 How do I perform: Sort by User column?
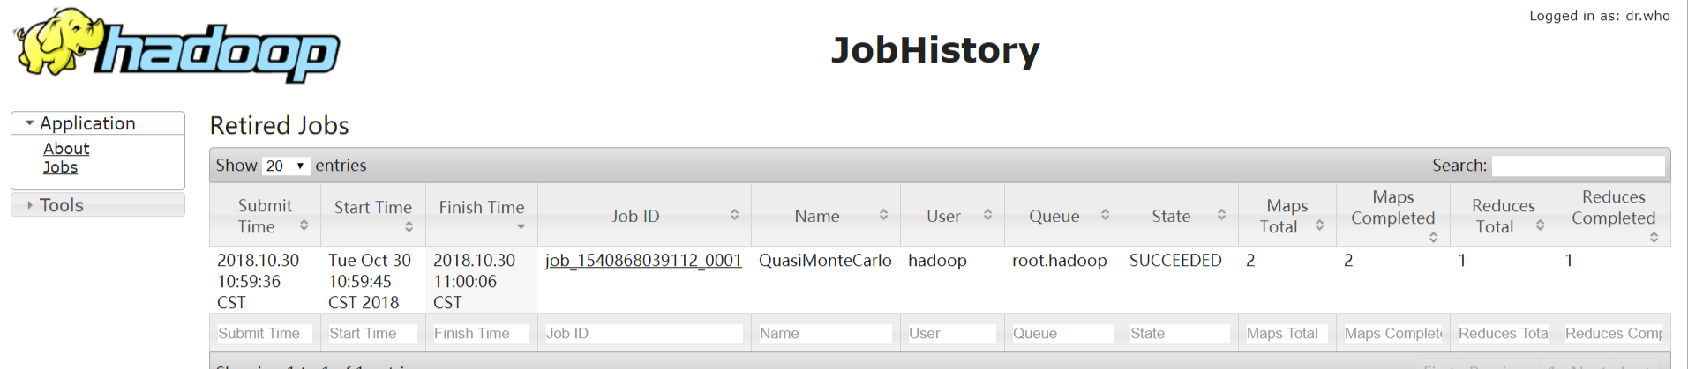(952, 216)
